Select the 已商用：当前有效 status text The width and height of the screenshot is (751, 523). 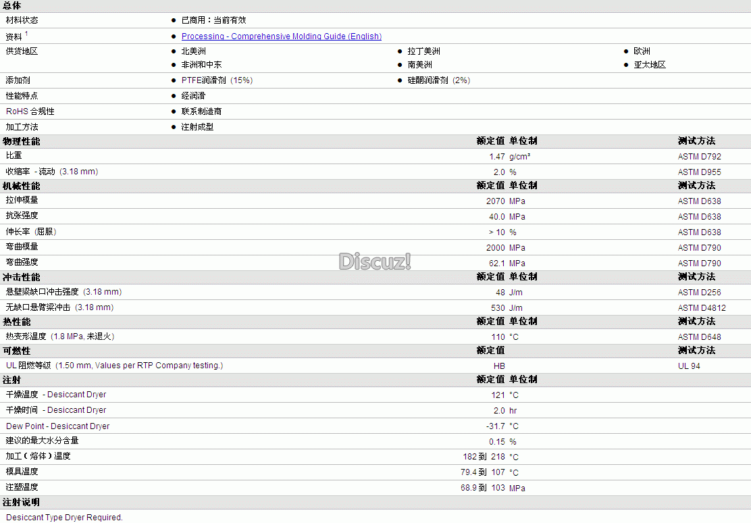(213, 20)
